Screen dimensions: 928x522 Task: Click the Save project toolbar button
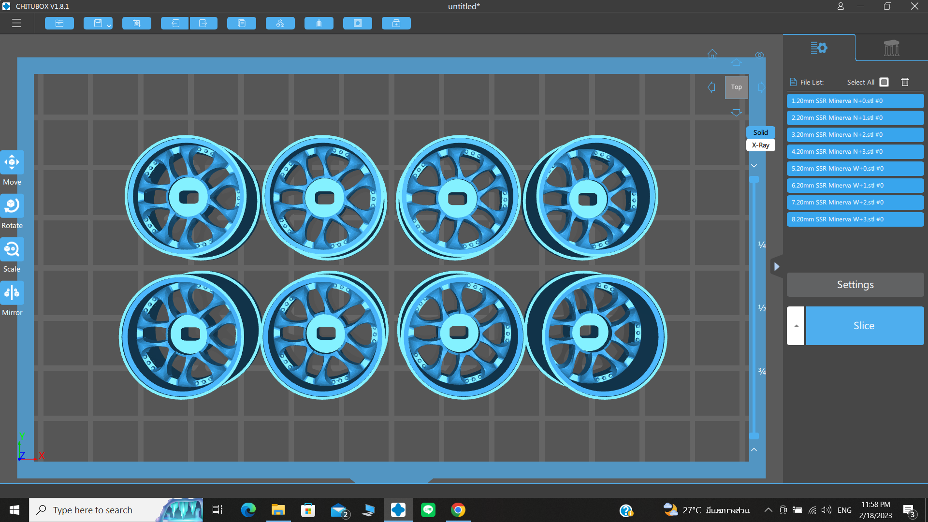click(x=98, y=23)
